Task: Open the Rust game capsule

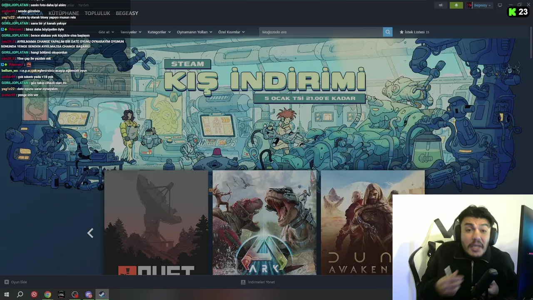Action: tap(156, 222)
